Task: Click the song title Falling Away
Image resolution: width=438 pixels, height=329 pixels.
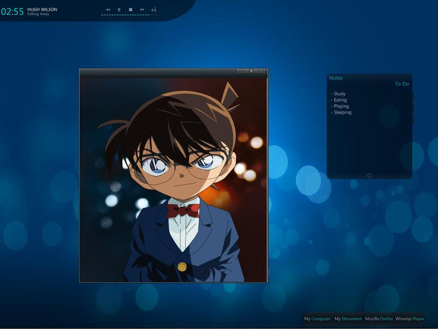Action: click(x=38, y=14)
